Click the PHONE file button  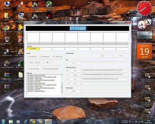[x=75, y=75]
